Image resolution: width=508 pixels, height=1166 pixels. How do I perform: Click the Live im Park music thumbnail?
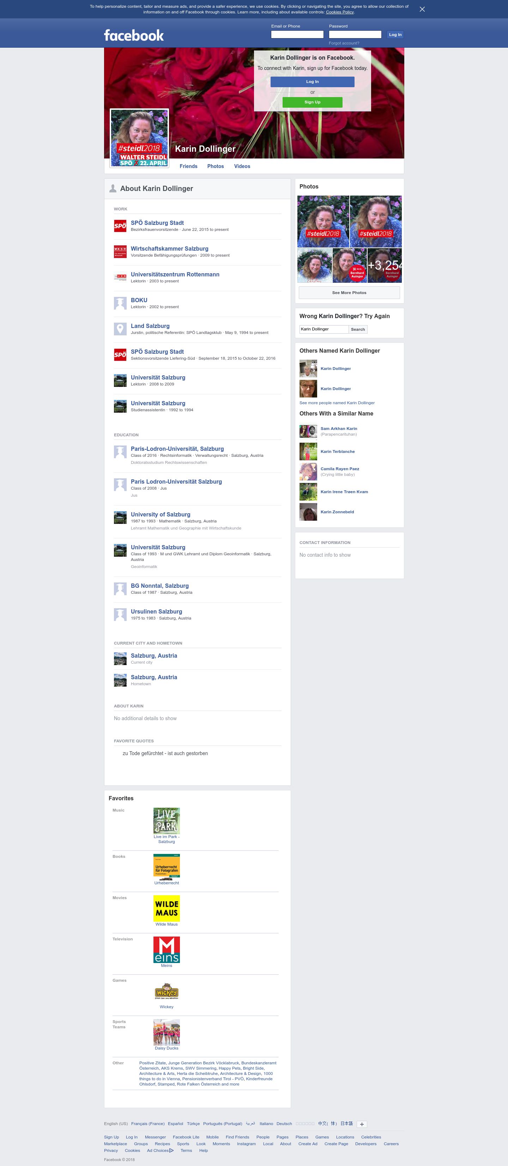167,821
